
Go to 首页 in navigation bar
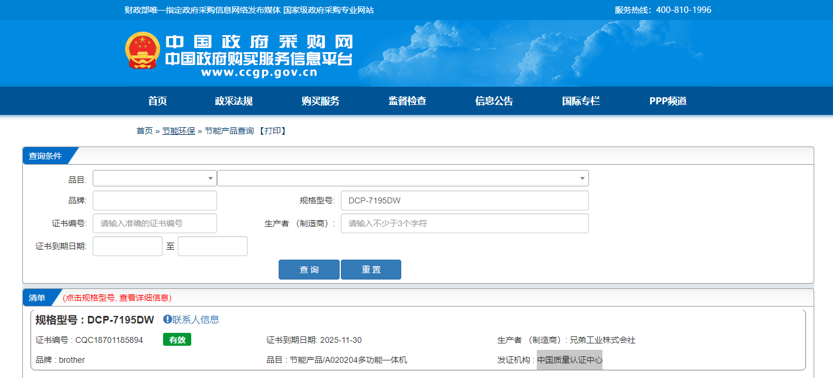click(x=157, y=101)
